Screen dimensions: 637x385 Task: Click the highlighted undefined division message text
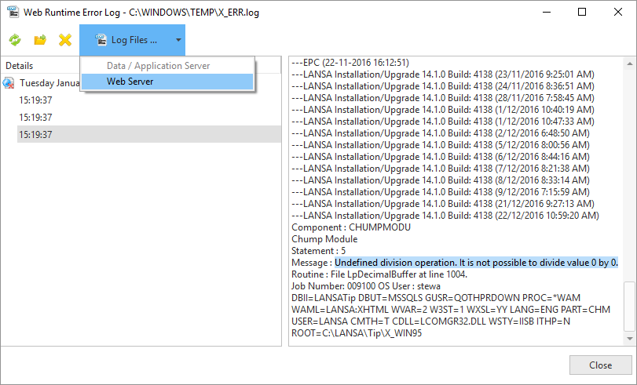(476, 262)
